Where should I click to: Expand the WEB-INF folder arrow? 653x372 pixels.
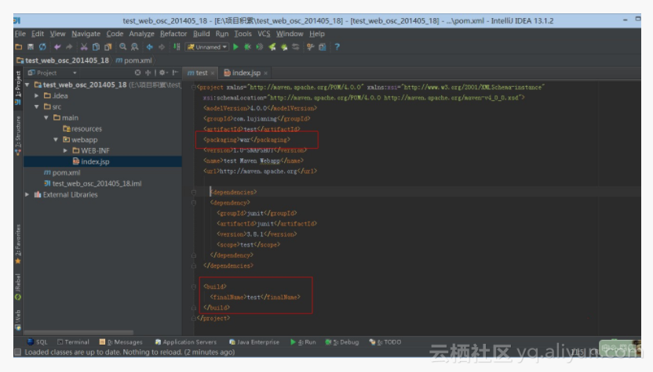point(65,150)
